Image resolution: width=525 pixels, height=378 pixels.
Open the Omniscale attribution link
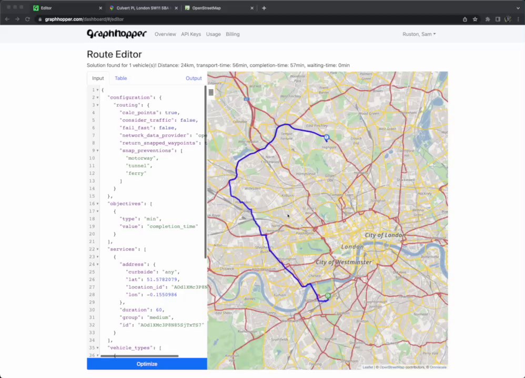438,367
